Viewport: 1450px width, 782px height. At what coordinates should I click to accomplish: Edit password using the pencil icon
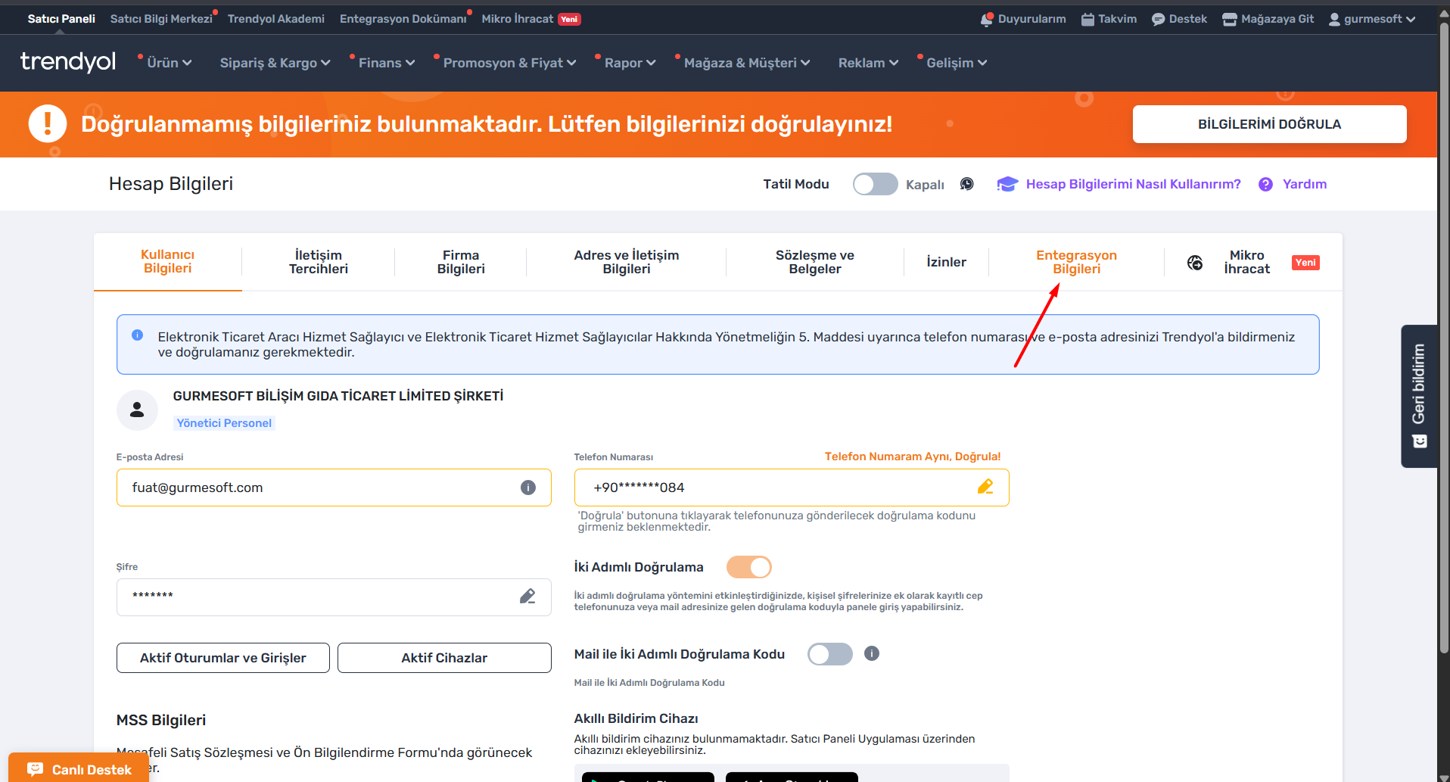527,597
